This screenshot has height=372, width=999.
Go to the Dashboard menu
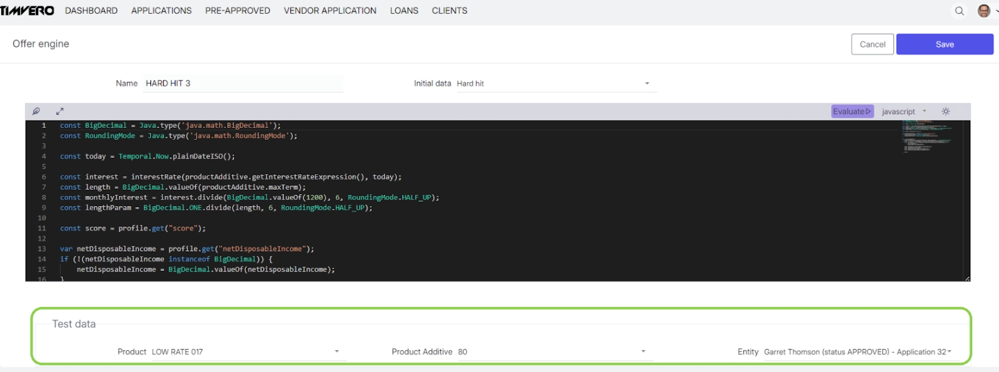[91, 11]
